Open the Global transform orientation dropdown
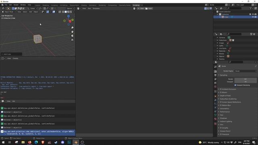This screenshot has height=145, width=258. [x=32, y=8]
